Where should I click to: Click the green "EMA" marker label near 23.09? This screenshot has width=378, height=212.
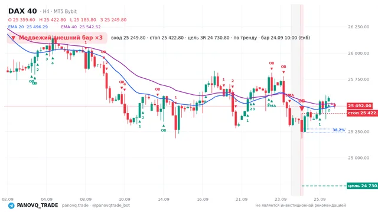tap(272, 106)
